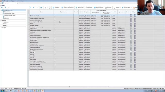Collapse the Классификация схем tree node
165x92 pixels.
click(x=1, y=10)
